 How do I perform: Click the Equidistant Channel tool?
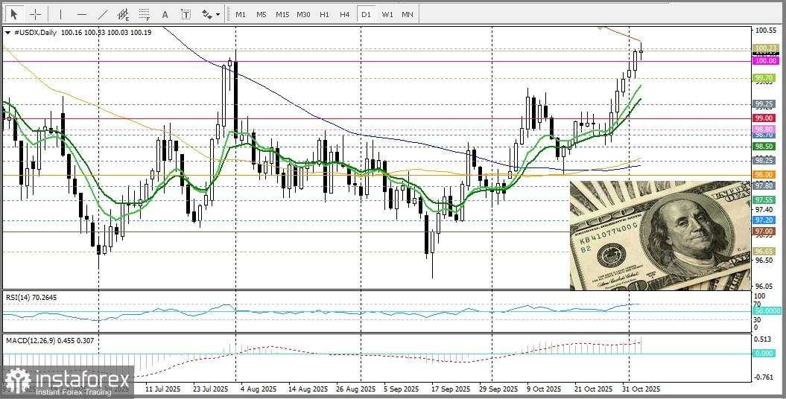point(124,15)
